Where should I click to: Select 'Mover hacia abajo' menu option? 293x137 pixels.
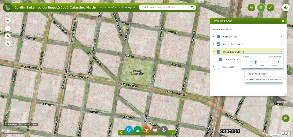[257, 74]
